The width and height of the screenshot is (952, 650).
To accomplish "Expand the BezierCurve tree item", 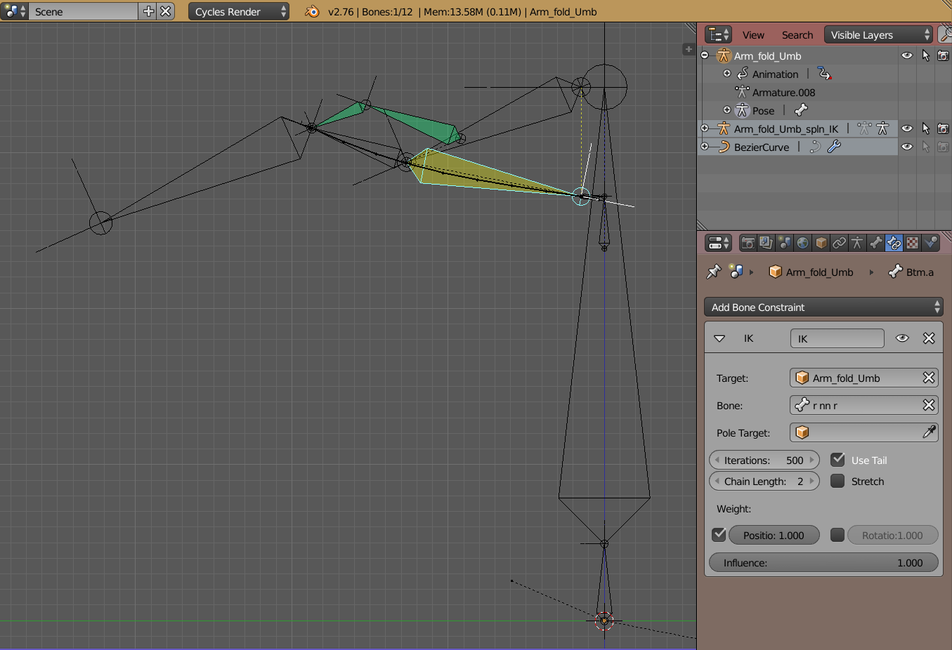I will [x=705, y=147].
